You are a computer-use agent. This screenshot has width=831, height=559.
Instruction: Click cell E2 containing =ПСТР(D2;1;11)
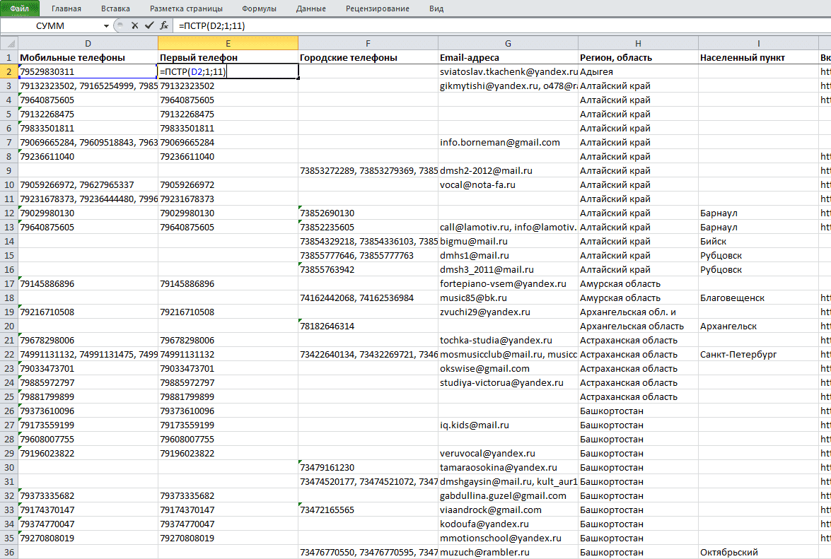click(228, 71)
